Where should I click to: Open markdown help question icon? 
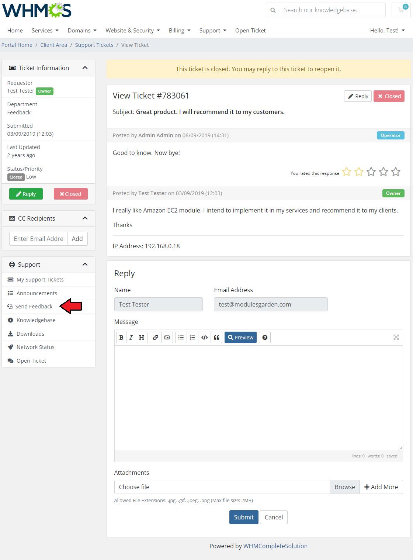pyautogui.click(x=265, y=338)
